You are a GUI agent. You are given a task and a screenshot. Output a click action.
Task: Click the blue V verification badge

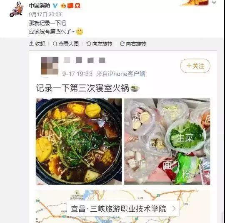(55, 6)
